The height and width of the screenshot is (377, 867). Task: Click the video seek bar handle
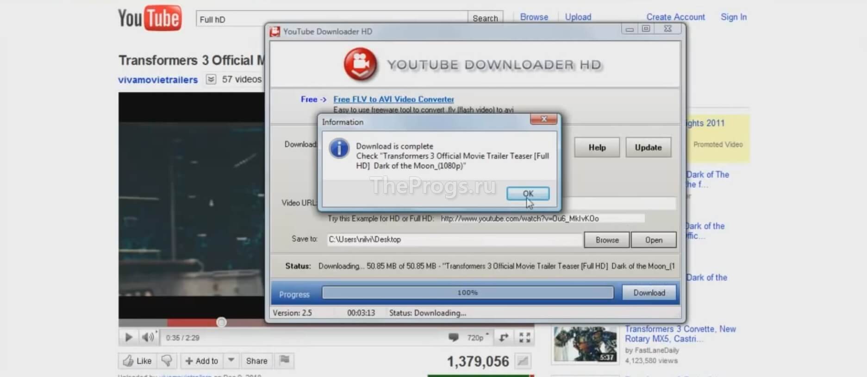(x=221, y=322)
